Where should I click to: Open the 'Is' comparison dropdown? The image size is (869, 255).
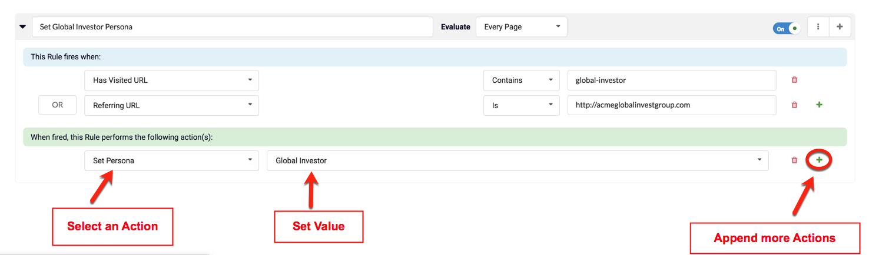tap(521, 105)
